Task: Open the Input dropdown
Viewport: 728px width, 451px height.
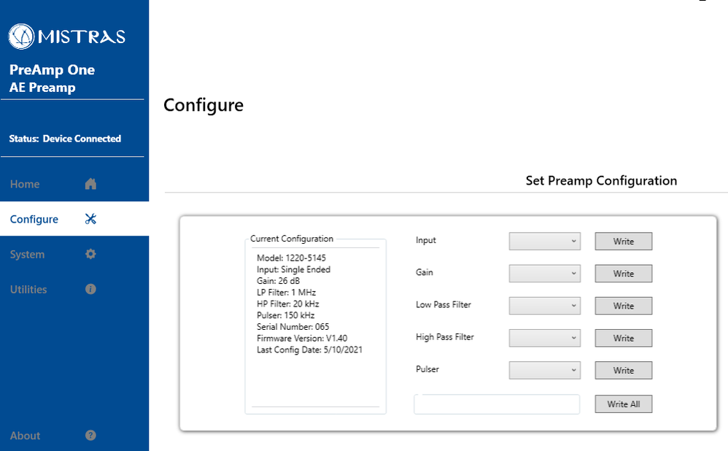Action: (545, 241)
